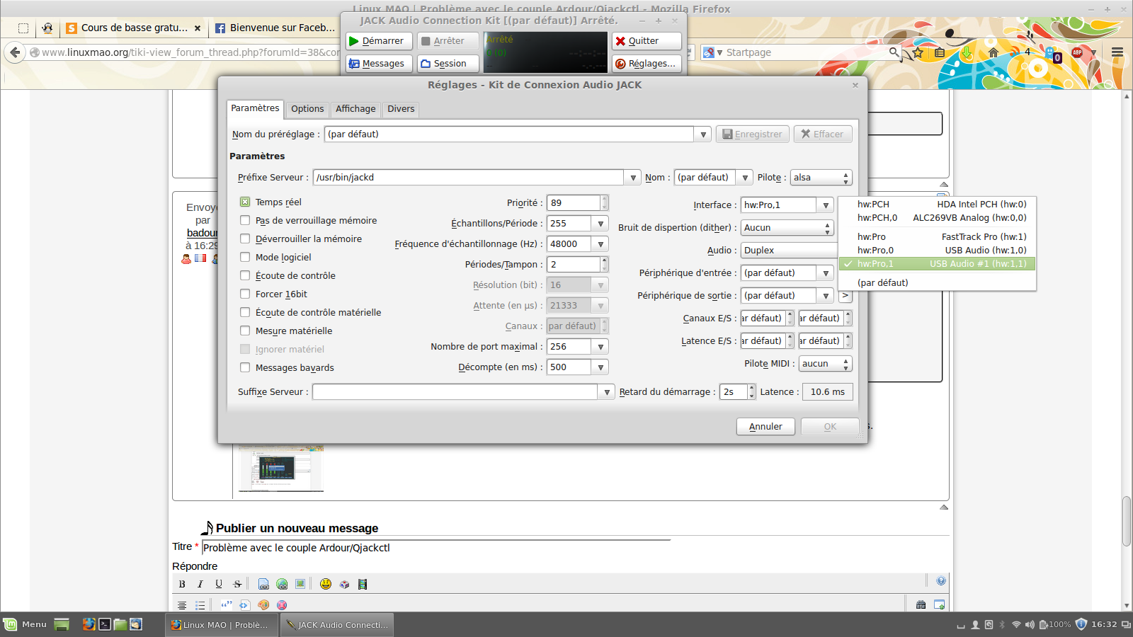Open the Nom du préréglage dropdown arrow
This screenshot has width=1133, height=637.
coord(702,134)
